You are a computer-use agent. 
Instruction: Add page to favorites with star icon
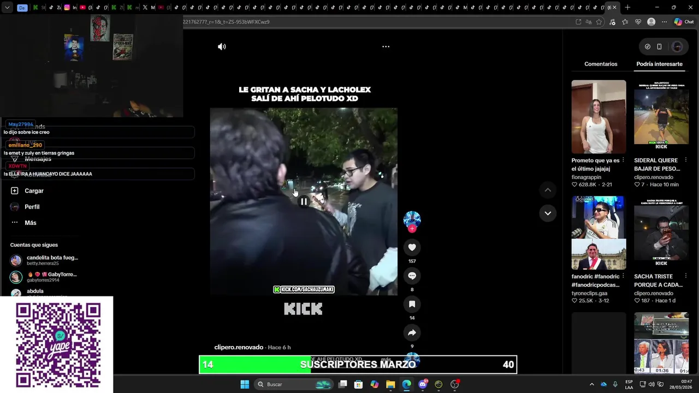[x=599, y=22]
